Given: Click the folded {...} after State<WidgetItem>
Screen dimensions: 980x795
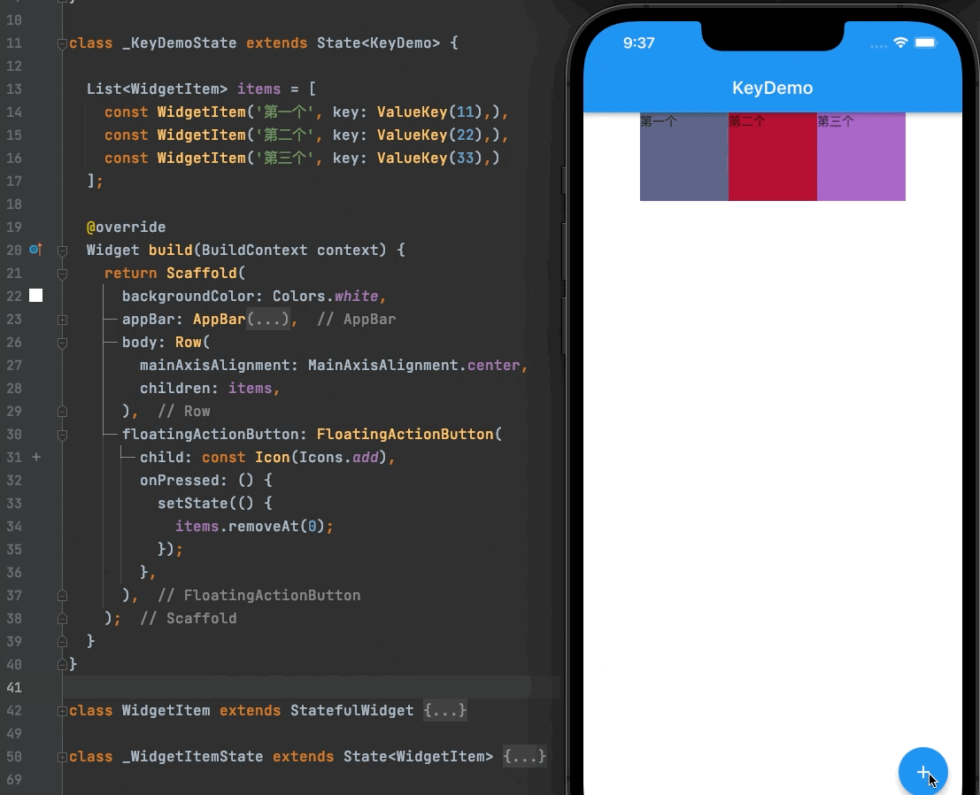Looking at the screenshot, I should [524, 757].
